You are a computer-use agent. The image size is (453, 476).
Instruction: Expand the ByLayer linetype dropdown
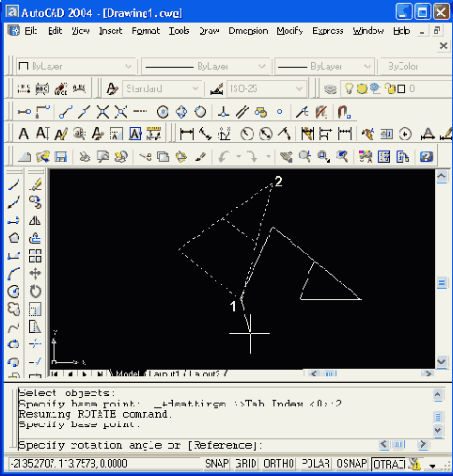pos(206,66)
